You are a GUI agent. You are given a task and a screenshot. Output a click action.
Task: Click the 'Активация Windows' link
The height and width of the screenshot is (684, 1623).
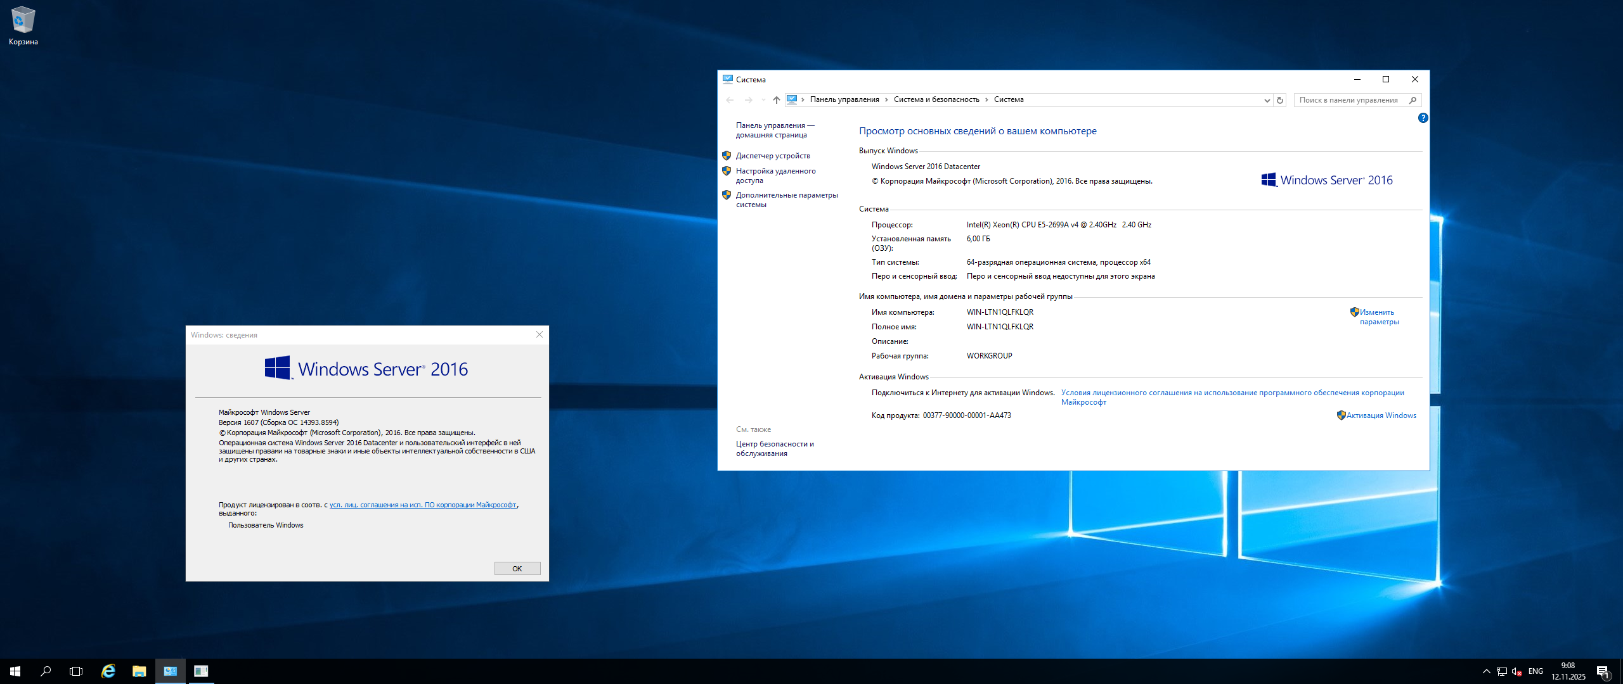pos(1381,415)
